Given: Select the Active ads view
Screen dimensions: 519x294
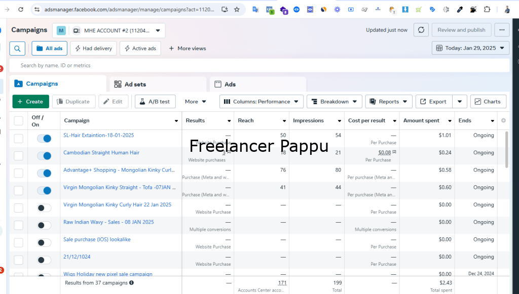Looking at the screenshot, I should pos(140,49).
